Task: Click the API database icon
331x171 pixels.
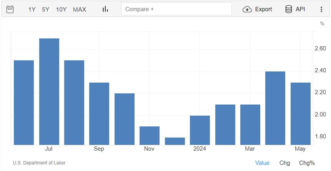Action: 289,9
